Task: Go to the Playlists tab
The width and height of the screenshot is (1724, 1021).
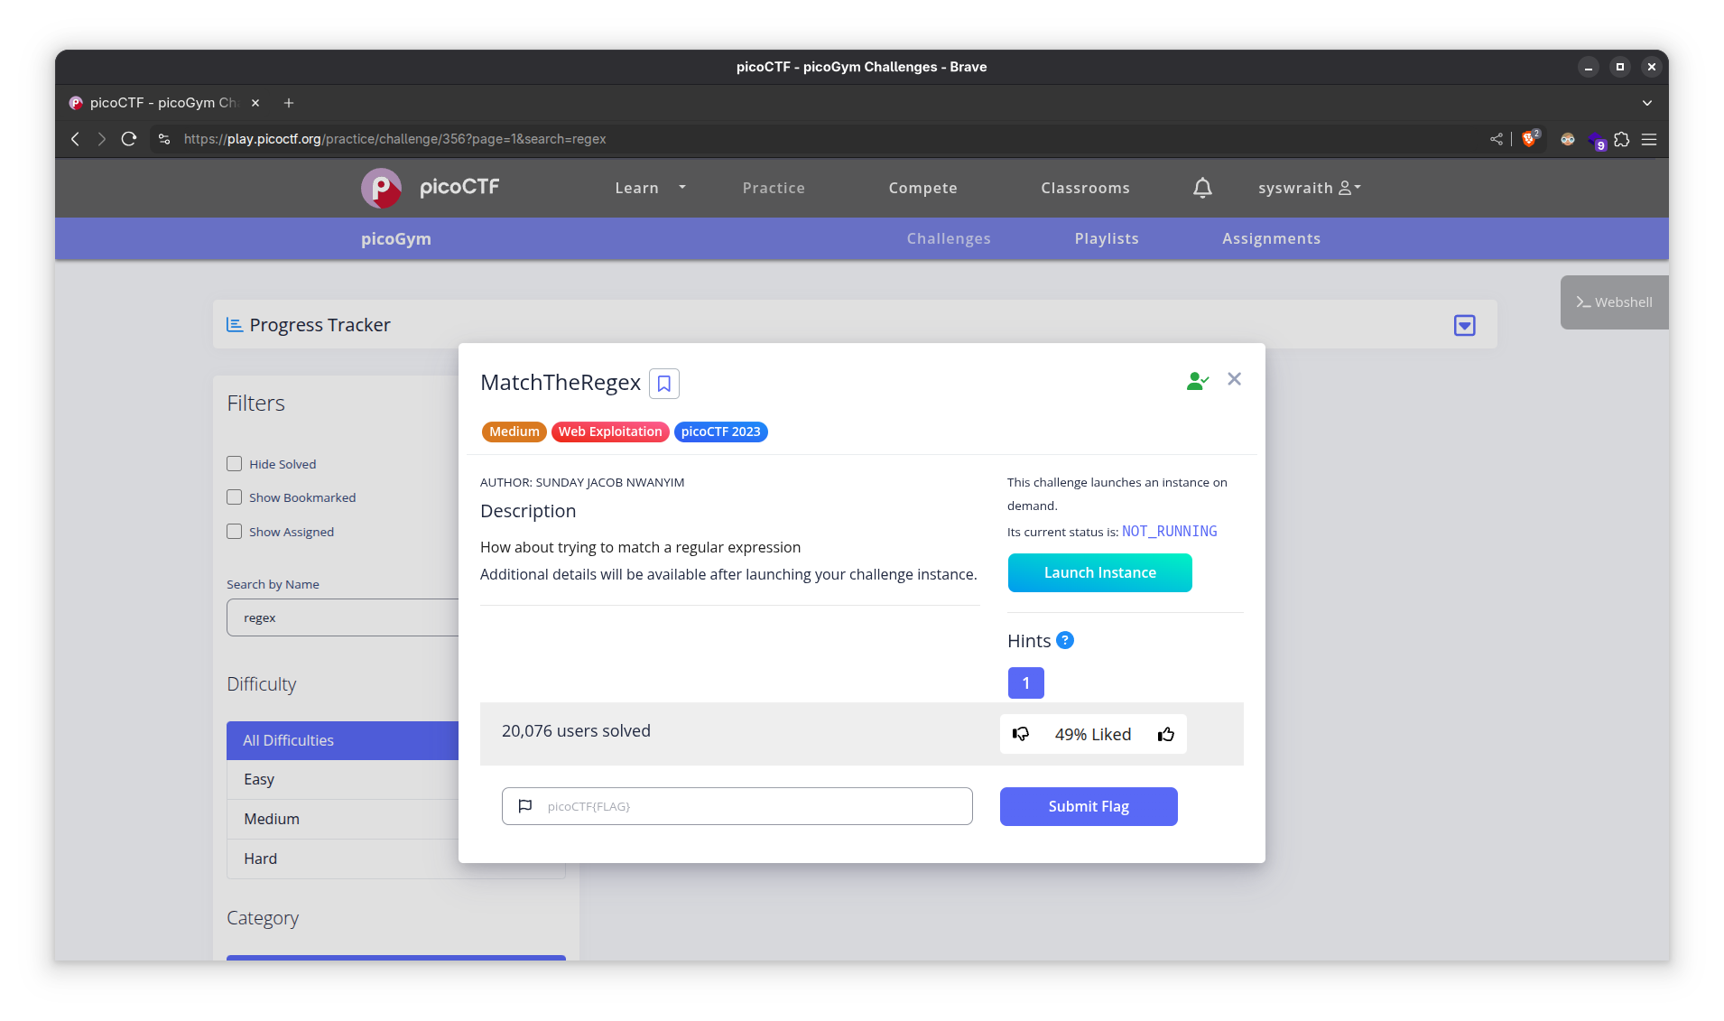Action: pyautogui.click(x=1107, y=238)
